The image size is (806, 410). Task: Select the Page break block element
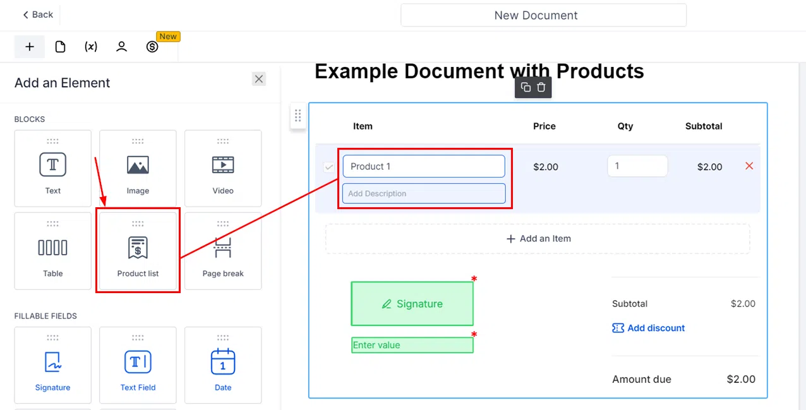pos(223,251)
